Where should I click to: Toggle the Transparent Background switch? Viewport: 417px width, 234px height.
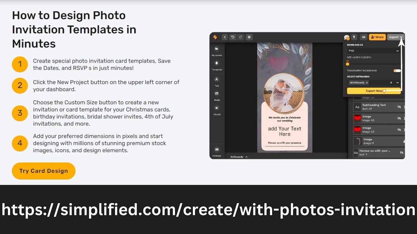(x=397, y=70)
